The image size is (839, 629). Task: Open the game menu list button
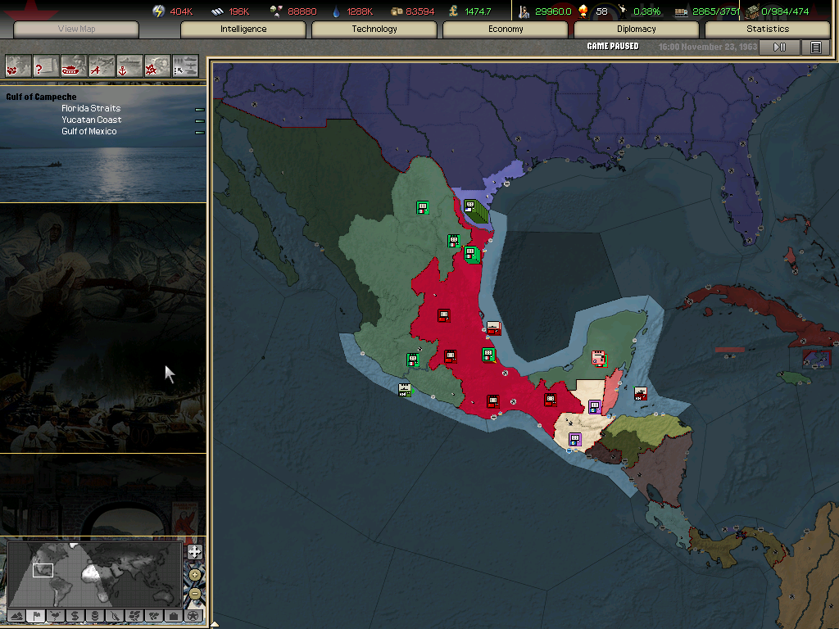click(x=815, y=48)
